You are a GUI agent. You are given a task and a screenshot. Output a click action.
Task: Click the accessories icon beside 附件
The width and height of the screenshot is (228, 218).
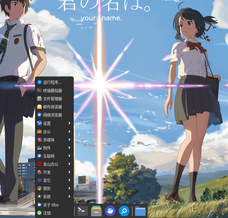(39, 148)
